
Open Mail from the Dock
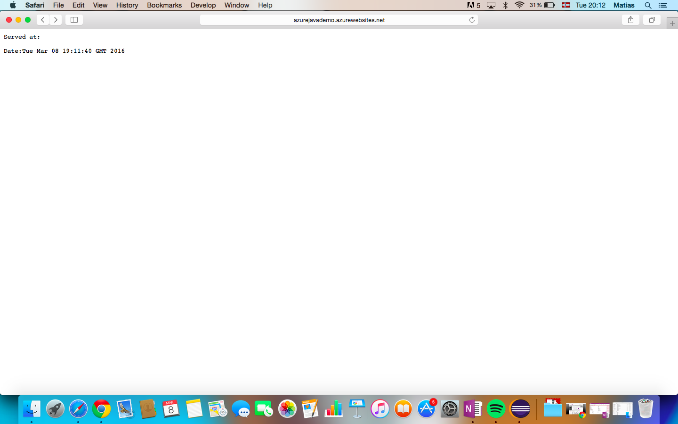click(x=125, y=408)
